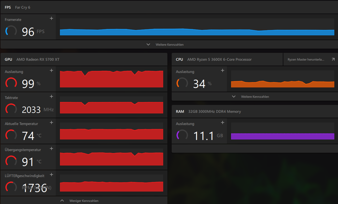Expand Weitere Kennzahlen under FPS
Image resolution: width=338 pixels, height=204 pixels.
(x=165, y=44)
